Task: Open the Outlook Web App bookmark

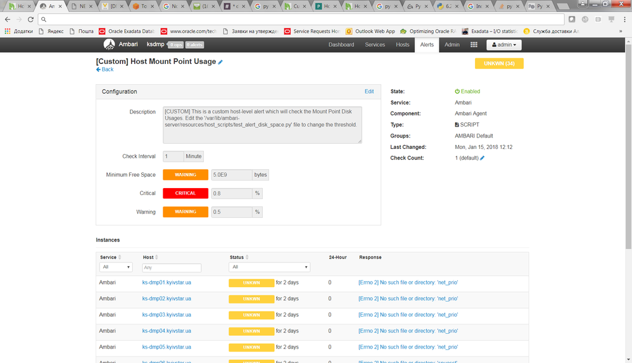Action: (371, 31)
